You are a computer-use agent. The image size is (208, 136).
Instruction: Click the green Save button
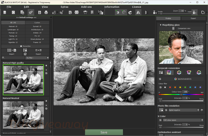104,132
